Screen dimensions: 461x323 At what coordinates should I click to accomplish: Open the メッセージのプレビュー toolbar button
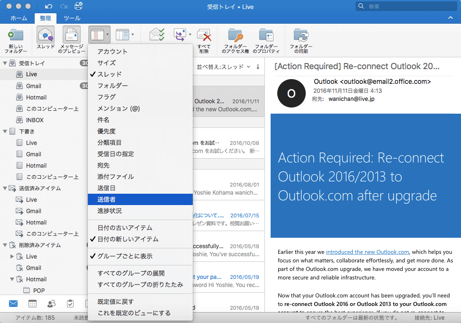(71, 40)
